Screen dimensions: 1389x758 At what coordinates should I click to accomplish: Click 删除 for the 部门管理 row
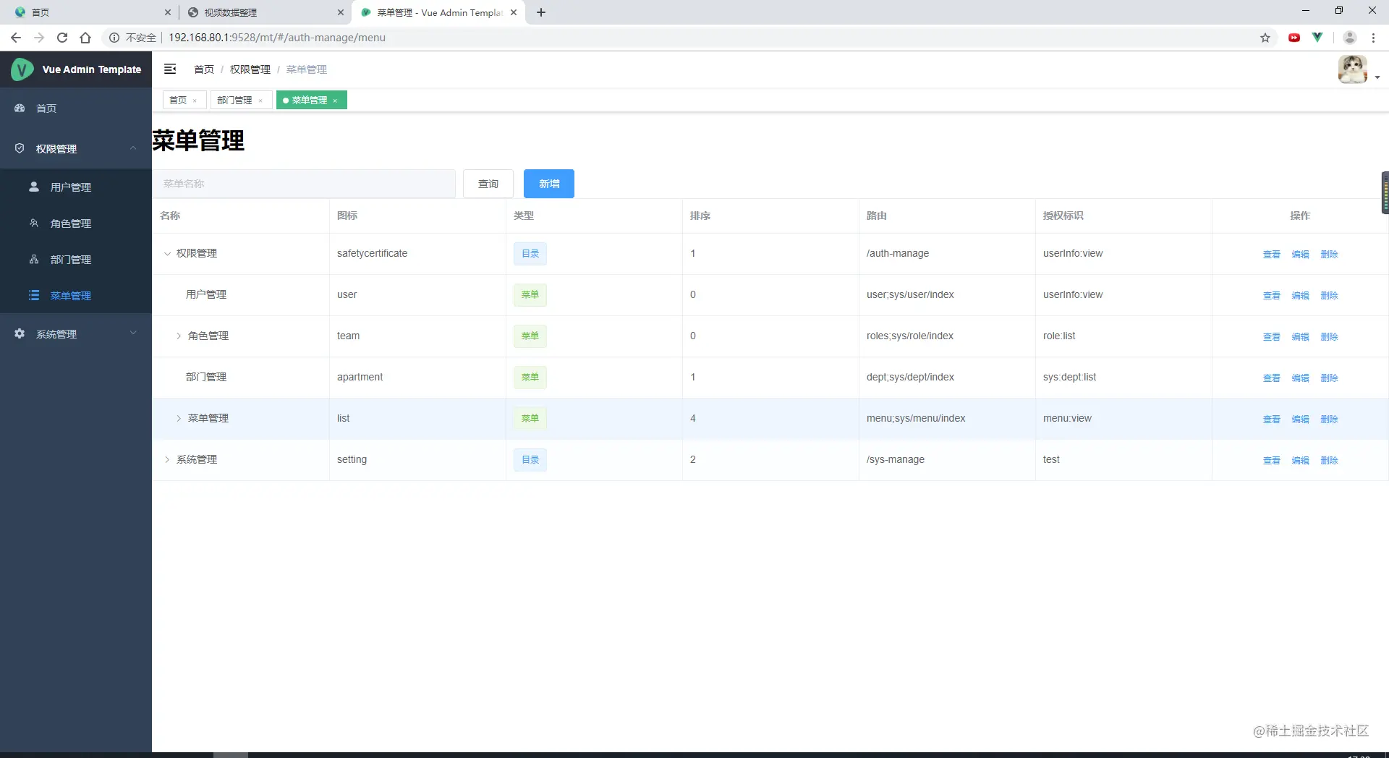coord(1329,378)
